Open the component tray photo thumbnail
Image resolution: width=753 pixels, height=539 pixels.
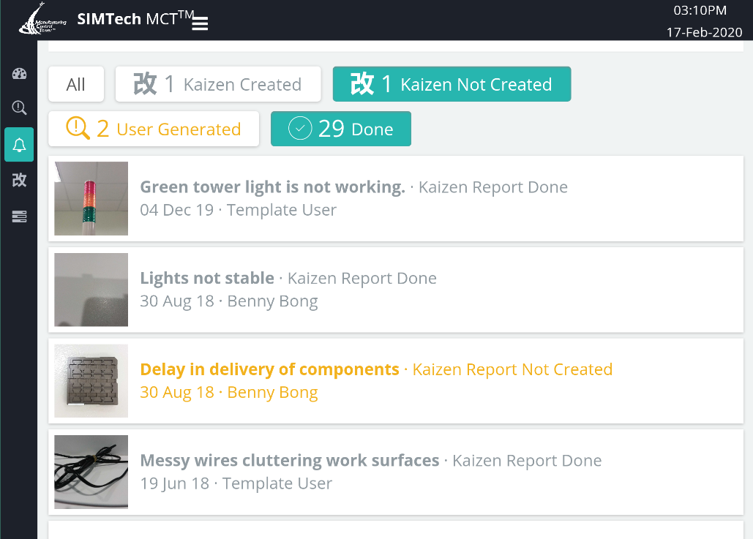tap(91, 381)
